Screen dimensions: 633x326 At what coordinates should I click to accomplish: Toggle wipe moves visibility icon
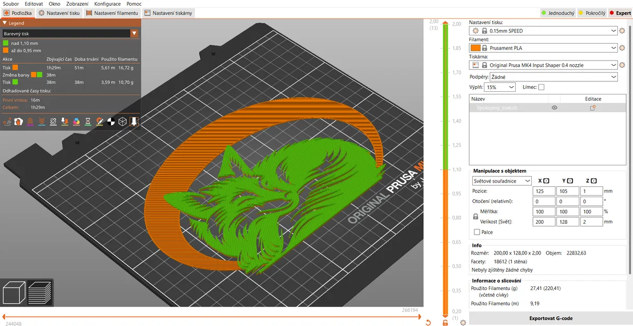click(x=19, y=122)
